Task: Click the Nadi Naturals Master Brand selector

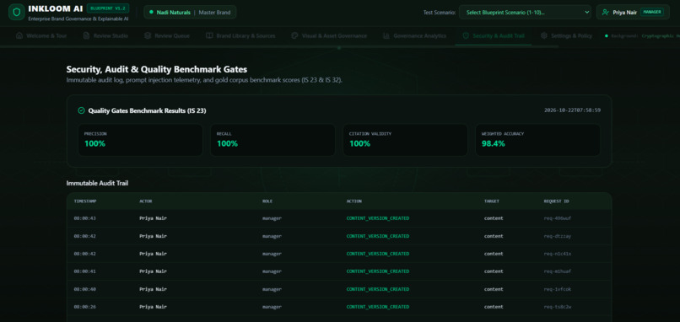Action: pyautogui.click(x=190, y=12)
